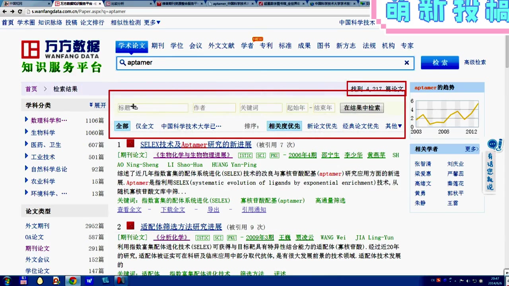This screenshot has width=509, height=286.
Task: Filter by 中国科学技术大学已… holdings
Action: [191, 126]
